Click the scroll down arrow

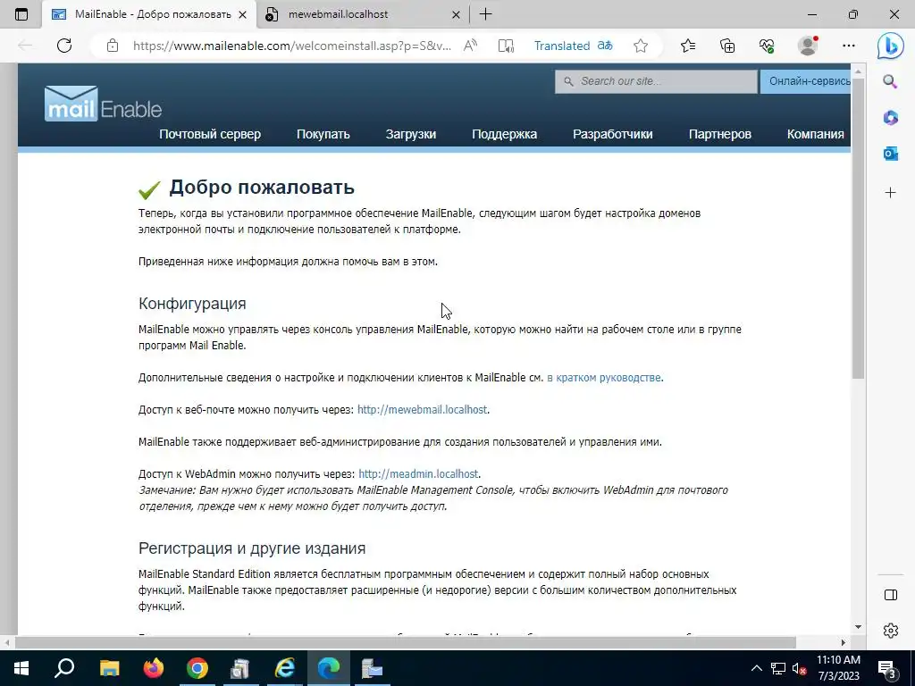click(858, 627)
